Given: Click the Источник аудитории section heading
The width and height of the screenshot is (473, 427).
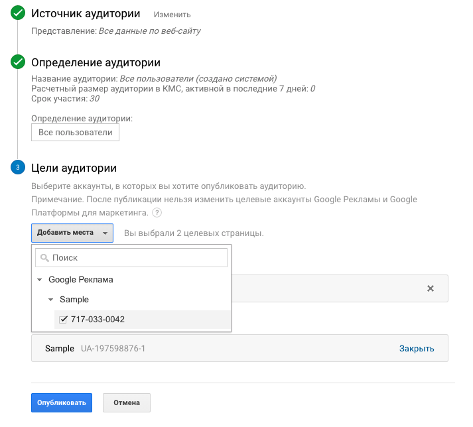Looking at the screenshot, I should click(86, 14).
